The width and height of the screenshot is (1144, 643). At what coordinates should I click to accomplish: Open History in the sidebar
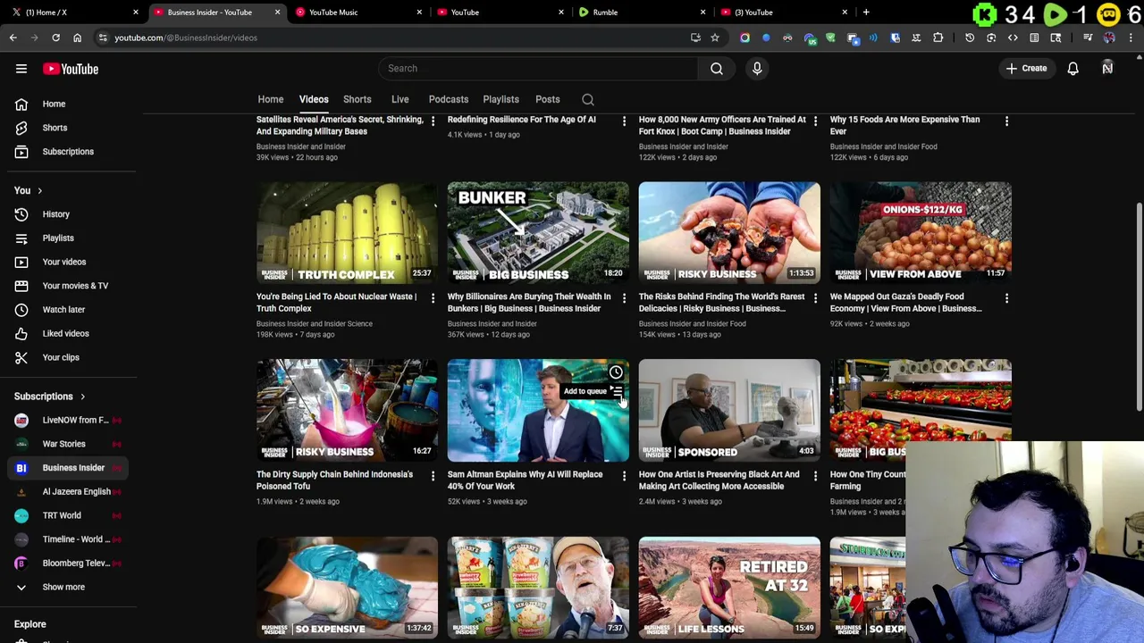pos(68,214)
